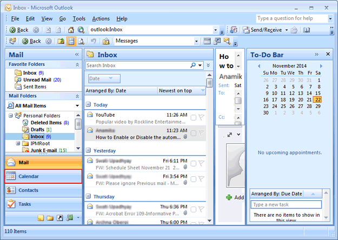This screenshot has height=240, width=338.
Task: Click the message list vertical scrollbar thumb
Action: tap(209, 83)
